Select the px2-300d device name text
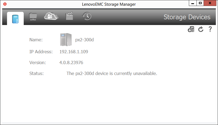Viewport: 218px width, 125px height. tap(84, 40)
